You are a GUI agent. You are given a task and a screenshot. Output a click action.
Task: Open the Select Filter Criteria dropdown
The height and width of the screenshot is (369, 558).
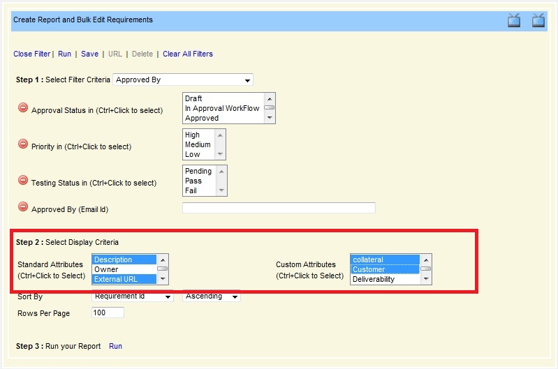pyautogui.click(x=182, y=80)
